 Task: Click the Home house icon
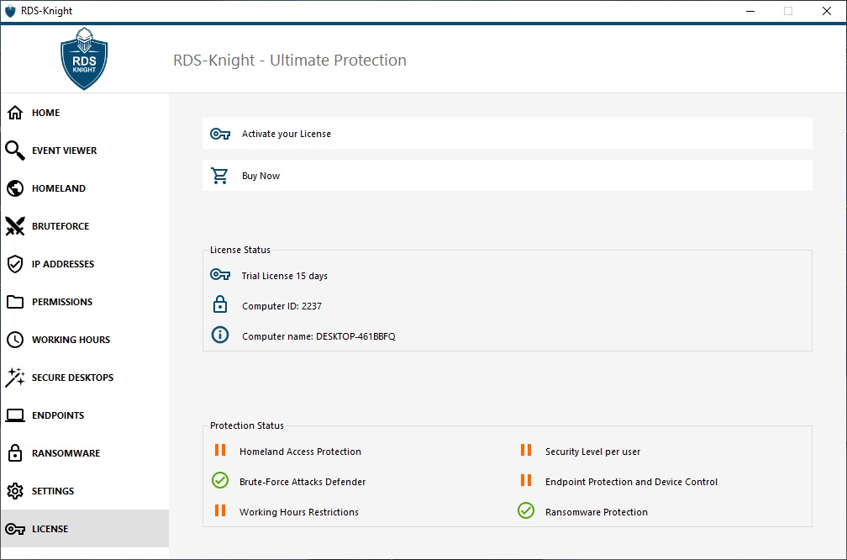pyautogui.click(x=15, y=113)
